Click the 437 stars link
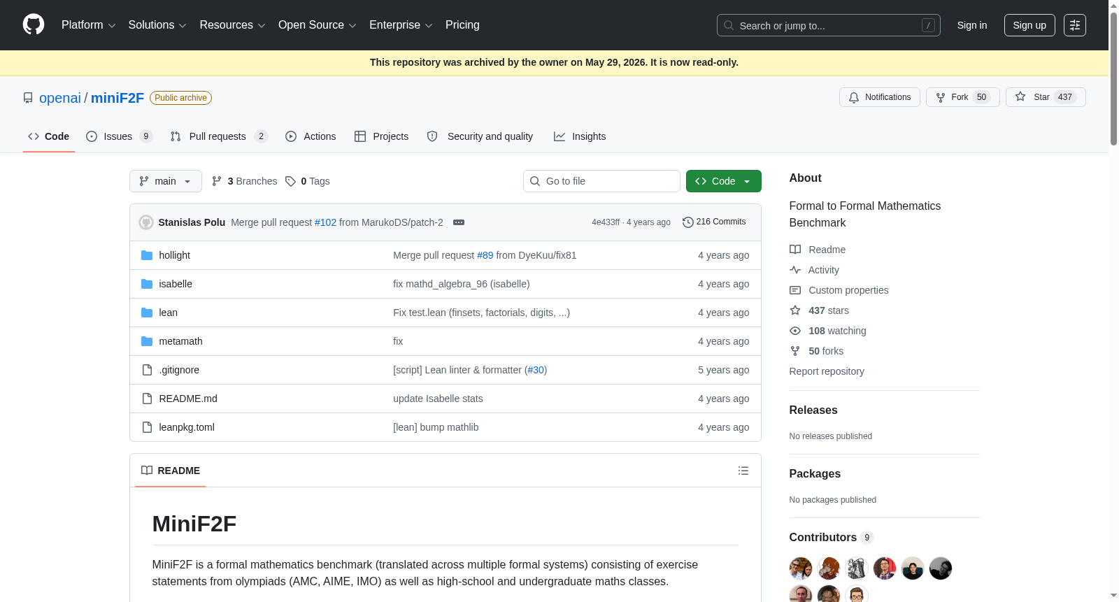Viewport: 1119px width, 602px height. point(829,310)
